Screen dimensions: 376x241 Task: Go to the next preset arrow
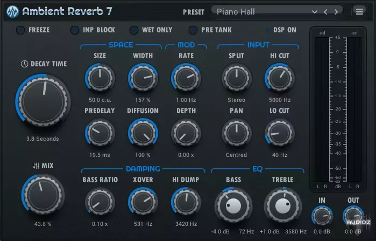pos(336,12)
